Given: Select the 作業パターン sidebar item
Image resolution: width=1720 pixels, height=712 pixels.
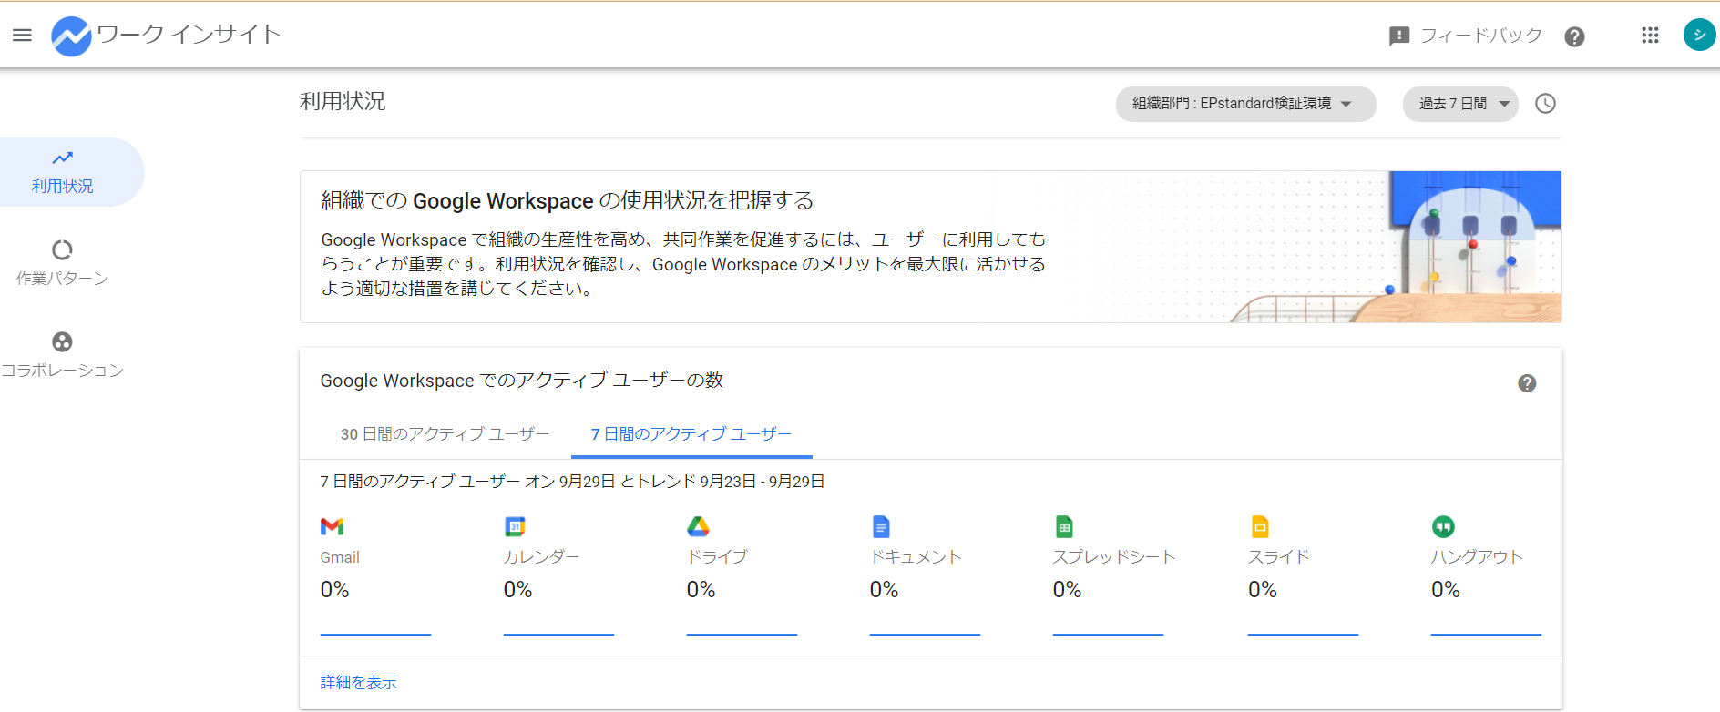Looking at the screenshot, I should click(x=62, y=263).
